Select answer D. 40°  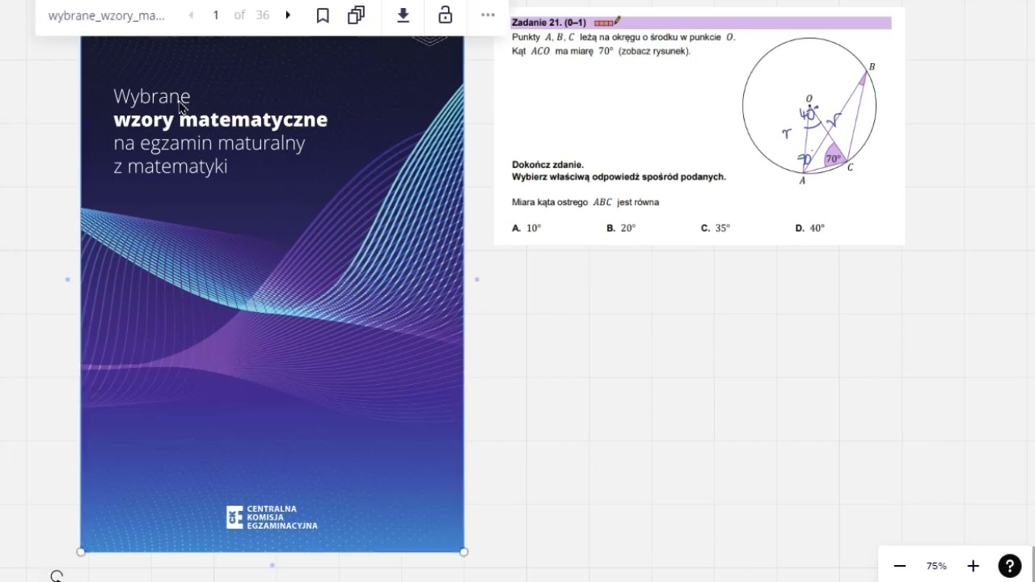click(x=810, y=228)
